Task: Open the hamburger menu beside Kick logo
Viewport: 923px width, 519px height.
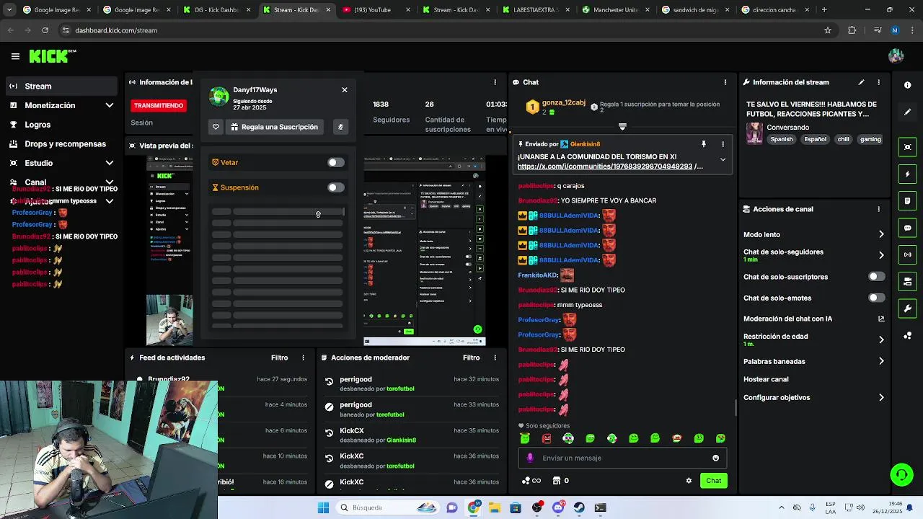Action: pyautogui.click(x=15, y=56)
